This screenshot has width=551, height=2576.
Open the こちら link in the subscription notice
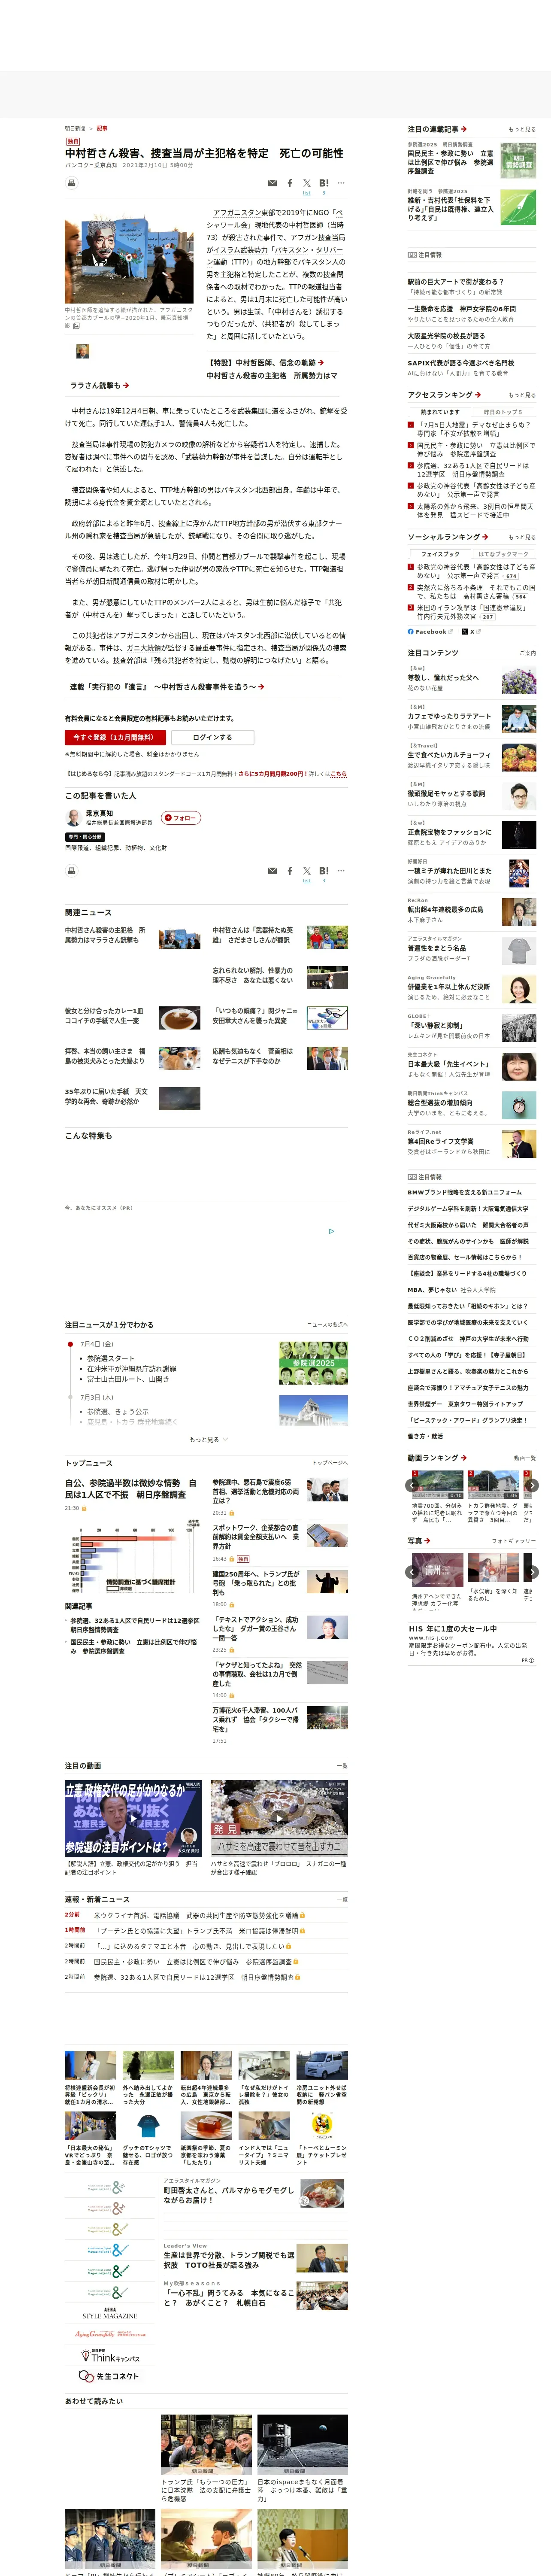click(x=338, y=774)
